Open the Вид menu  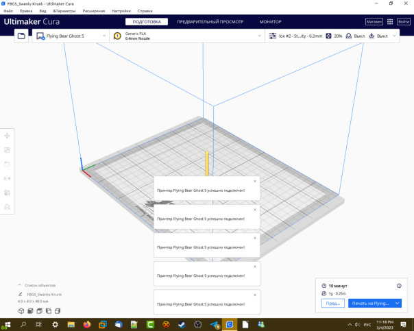tap(42, 11)
